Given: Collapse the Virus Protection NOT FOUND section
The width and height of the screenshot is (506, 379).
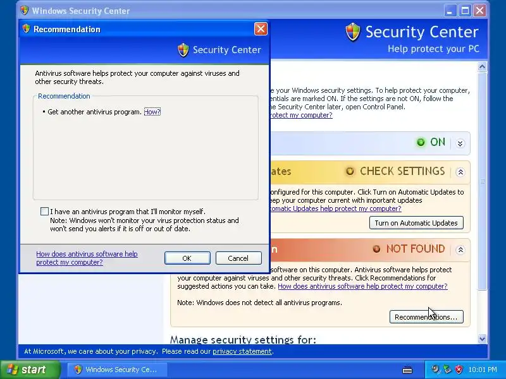Looking at the screenshot, I should tap(460, 250).
